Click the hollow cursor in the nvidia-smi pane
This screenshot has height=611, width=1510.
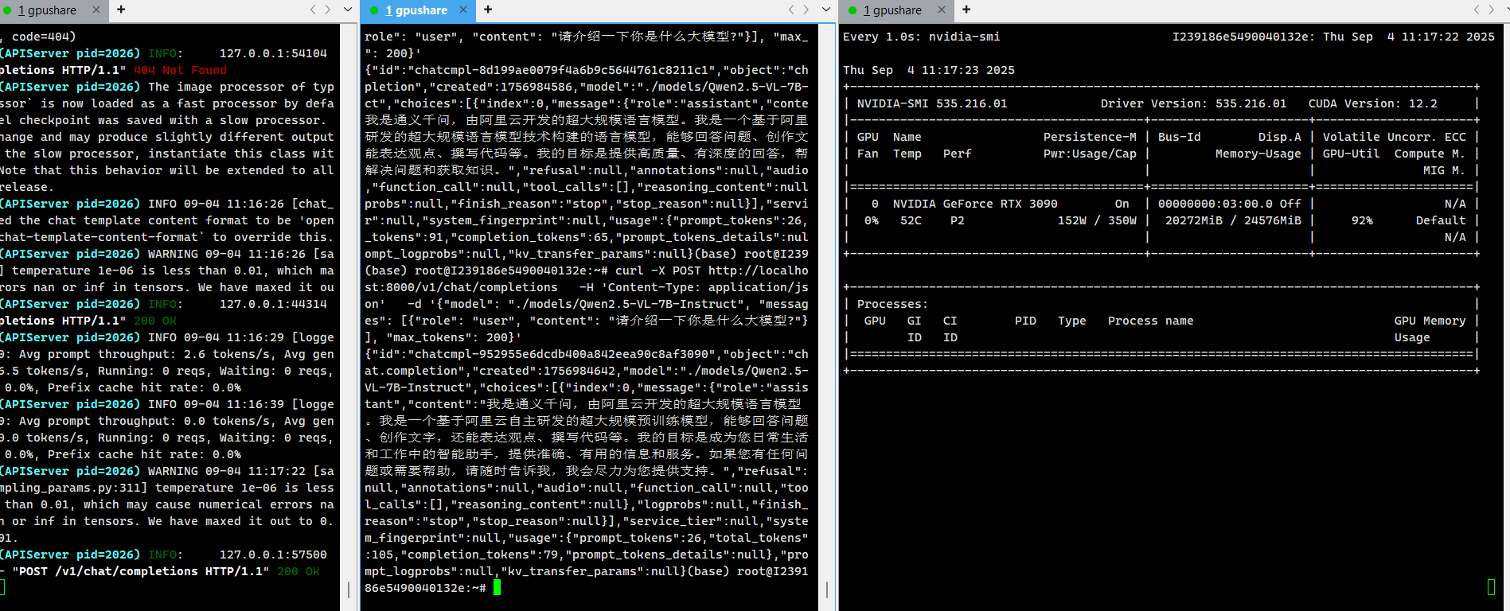coord(1491,587)
